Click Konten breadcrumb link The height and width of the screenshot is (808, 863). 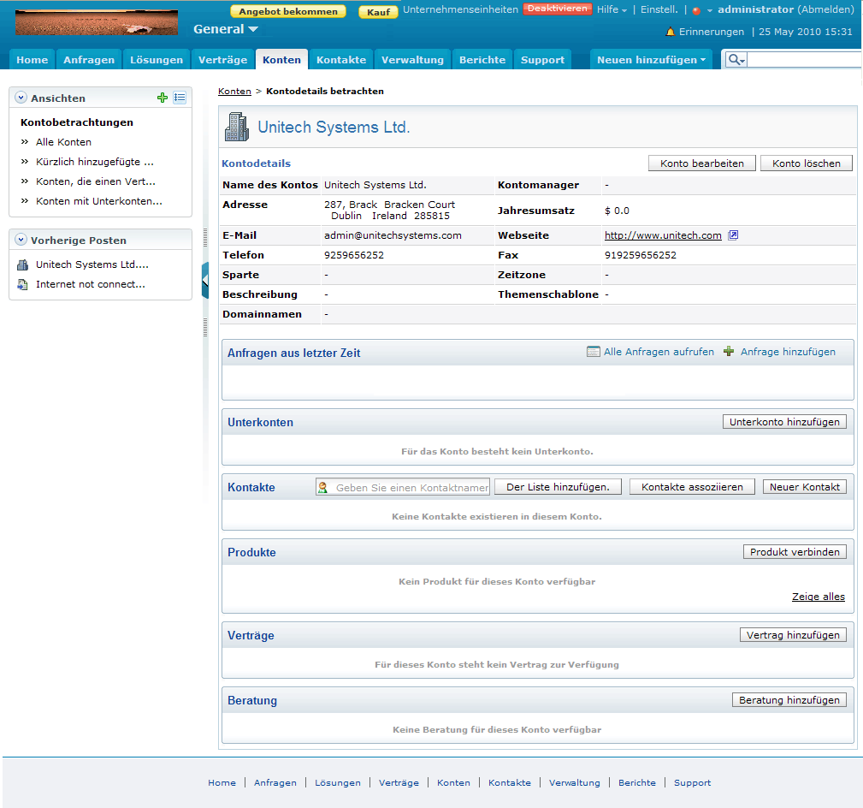[x=234, y=92]
